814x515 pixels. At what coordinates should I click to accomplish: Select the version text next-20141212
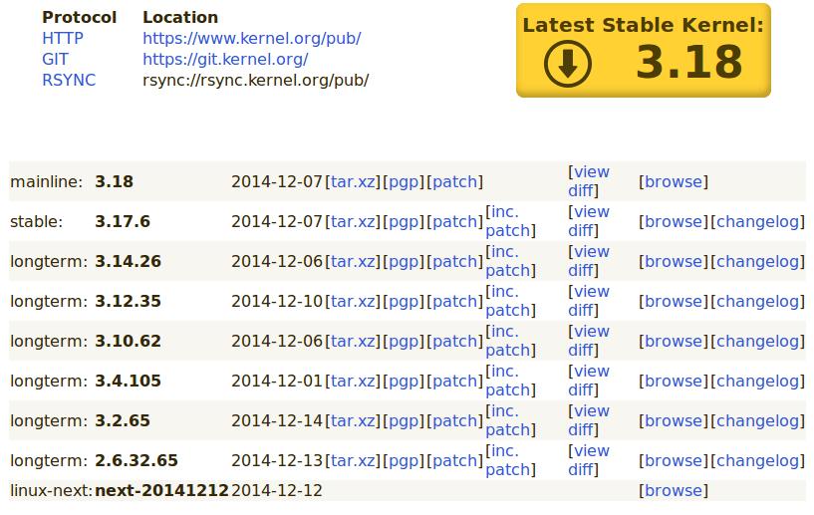(x=162, y=491)
